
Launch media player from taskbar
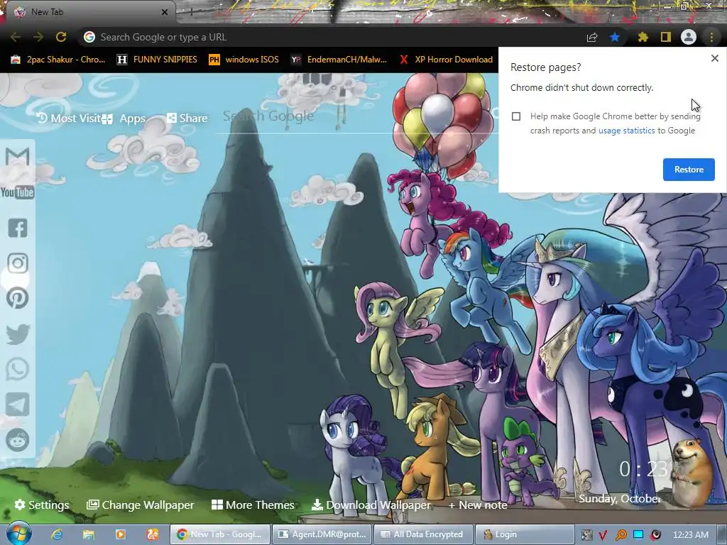pyautogui.click(x=120, y=534)
